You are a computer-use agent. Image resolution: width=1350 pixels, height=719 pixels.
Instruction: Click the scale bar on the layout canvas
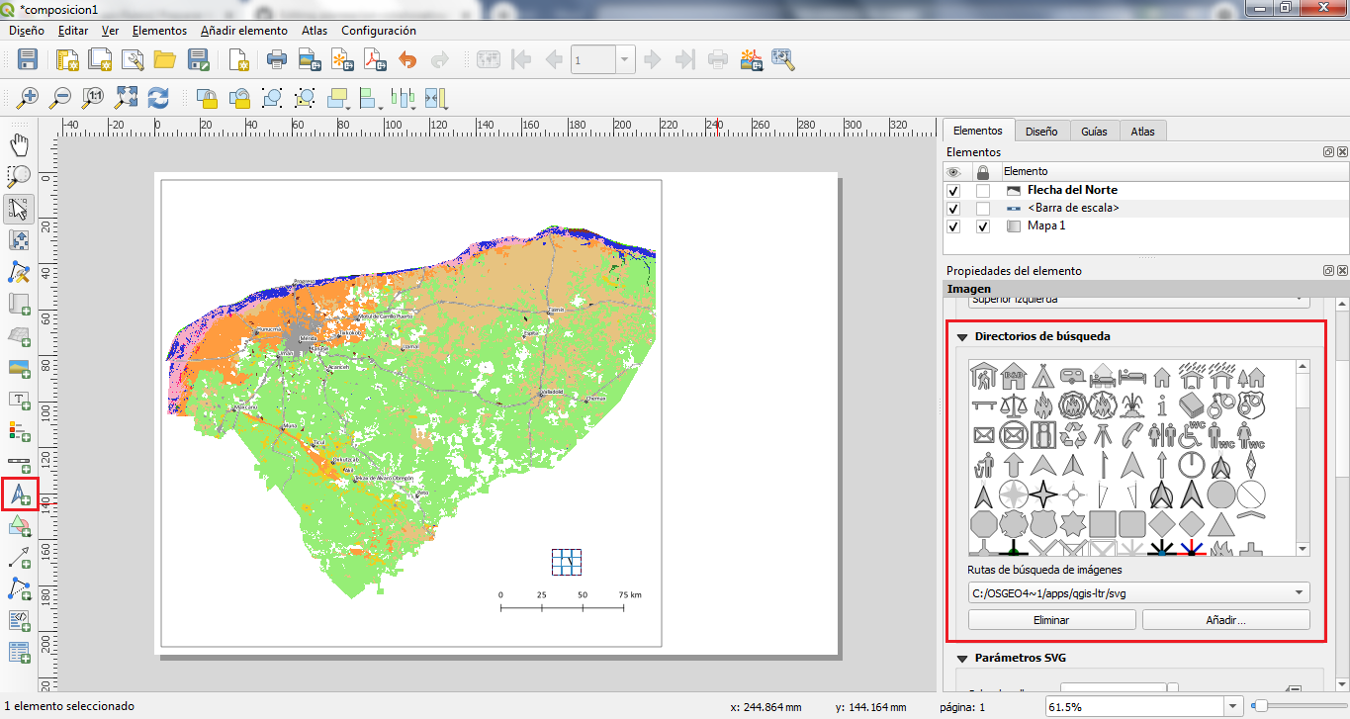(571, 600)
